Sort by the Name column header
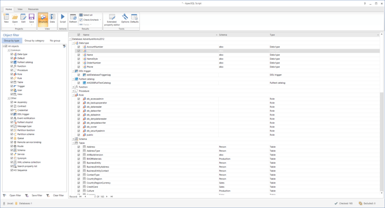The height and width of the screenshot is (208, 385). coord(150,35)
